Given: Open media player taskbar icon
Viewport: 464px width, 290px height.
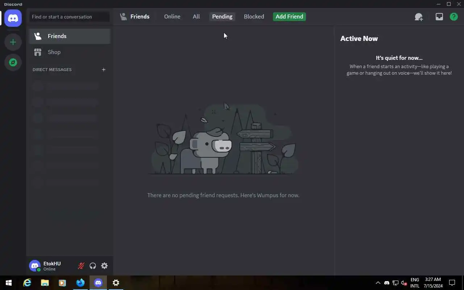Looking at the screenshot, I should (62, 283).
